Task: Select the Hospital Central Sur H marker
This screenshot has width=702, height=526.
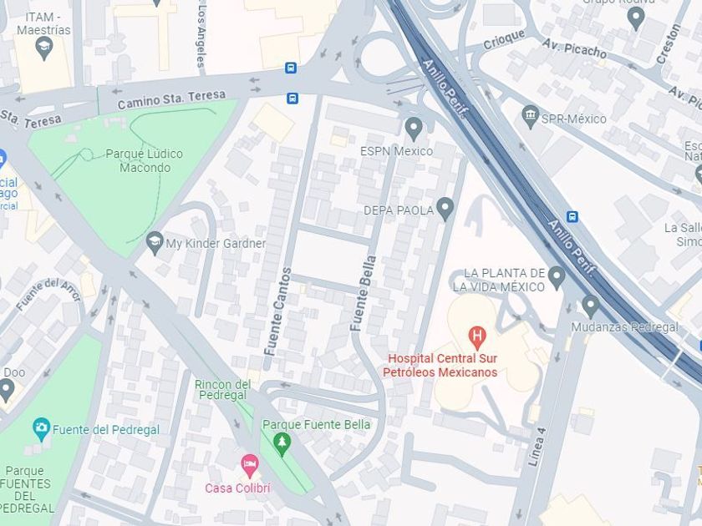Action: (477, 338)
